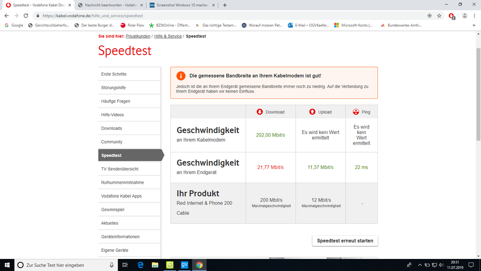Viewport: 481px width, 271px height.
Task: Close the Nachricht beantworten tab
Action: [142, 5]
